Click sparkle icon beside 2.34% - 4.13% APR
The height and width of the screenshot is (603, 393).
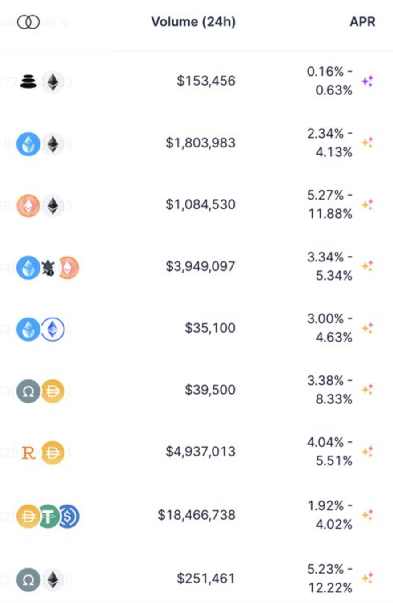(x=367, y=143)
